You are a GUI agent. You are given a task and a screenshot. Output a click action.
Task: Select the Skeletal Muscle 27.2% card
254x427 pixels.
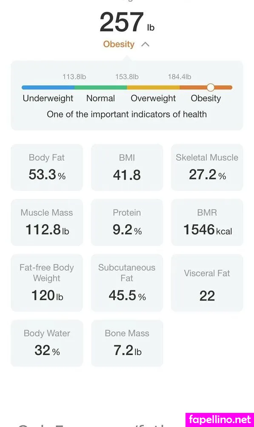(x=207, y=167)
